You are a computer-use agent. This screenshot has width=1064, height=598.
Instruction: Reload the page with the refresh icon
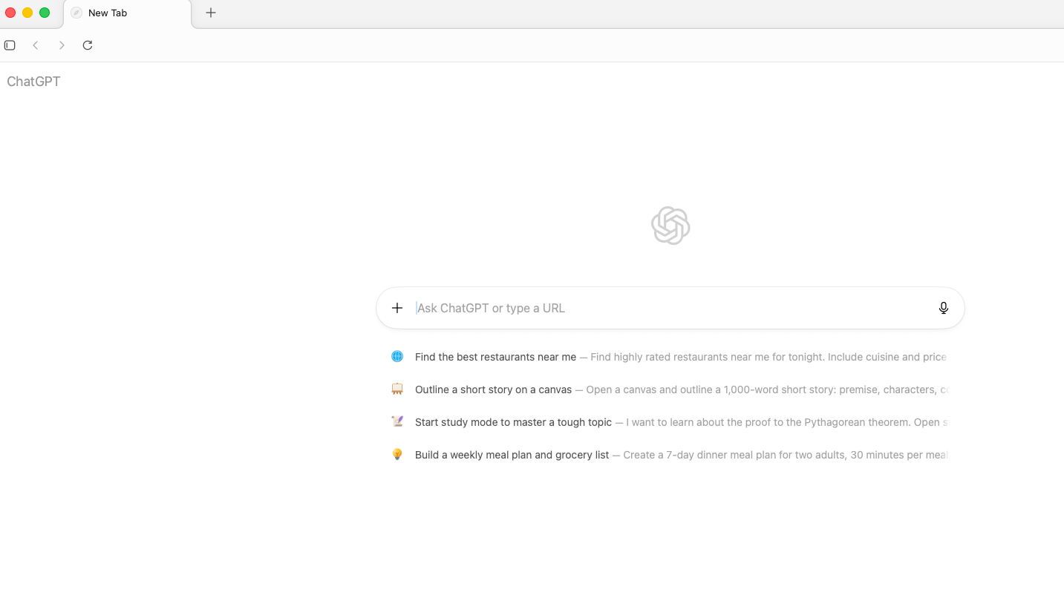88,45
